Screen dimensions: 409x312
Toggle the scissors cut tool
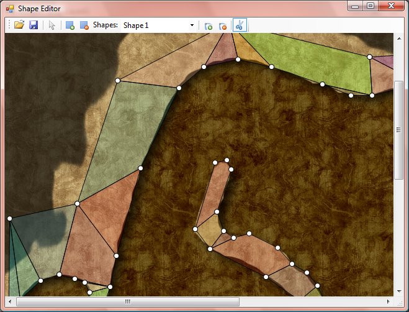239,25
